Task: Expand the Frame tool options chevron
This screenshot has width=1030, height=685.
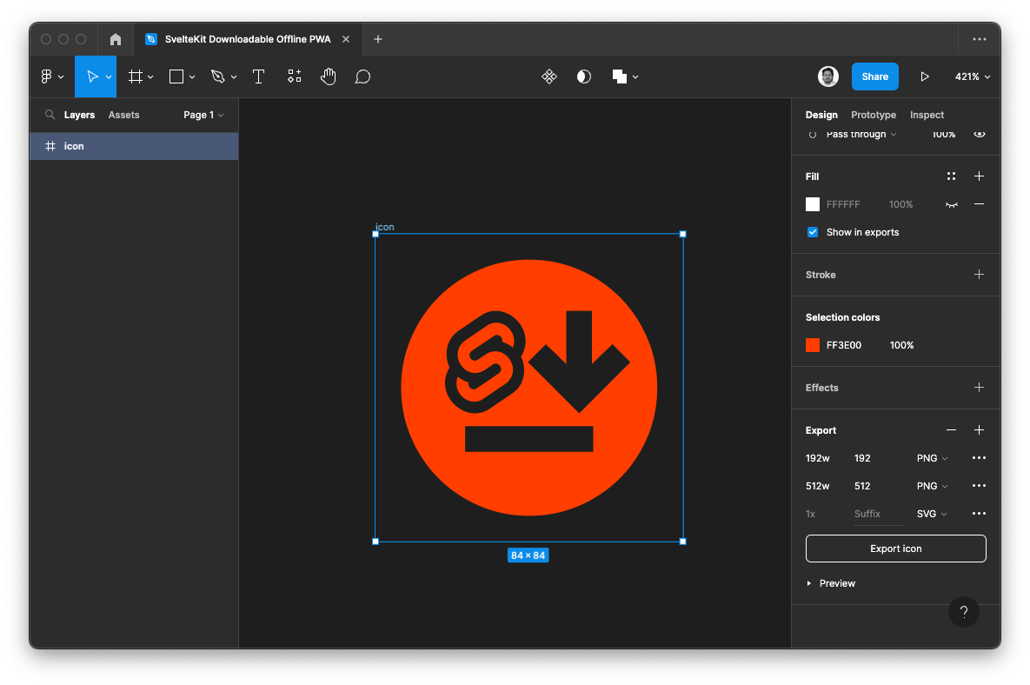Action: pyautogui.click(x=150, y=76)
